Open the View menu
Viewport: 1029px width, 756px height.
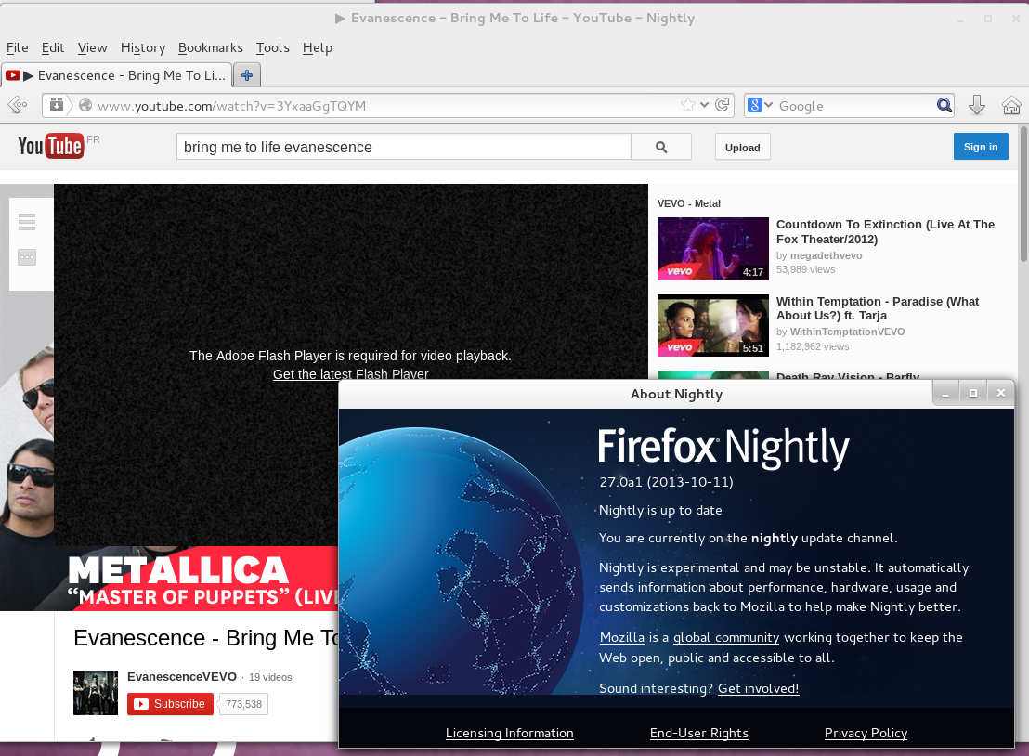(92, 48)
